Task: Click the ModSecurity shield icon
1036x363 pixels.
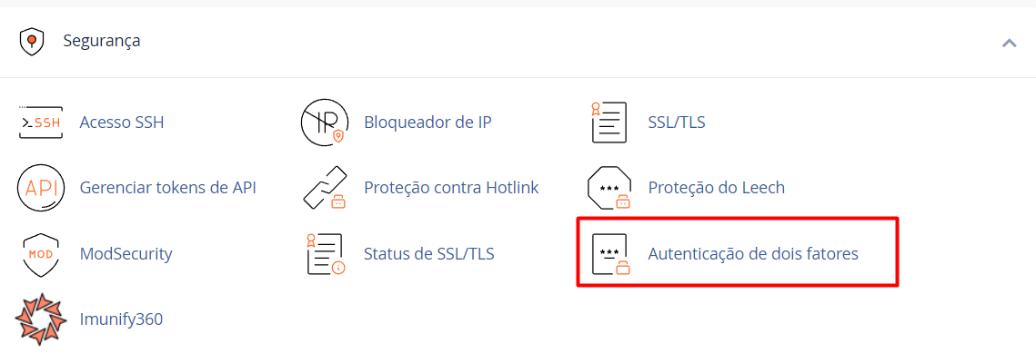Action: 40,254
